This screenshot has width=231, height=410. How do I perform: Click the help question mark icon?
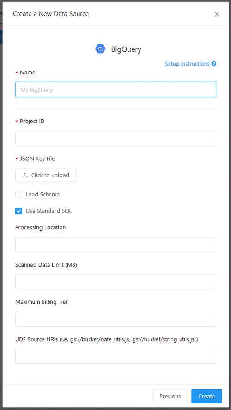(x=214, y=64)
